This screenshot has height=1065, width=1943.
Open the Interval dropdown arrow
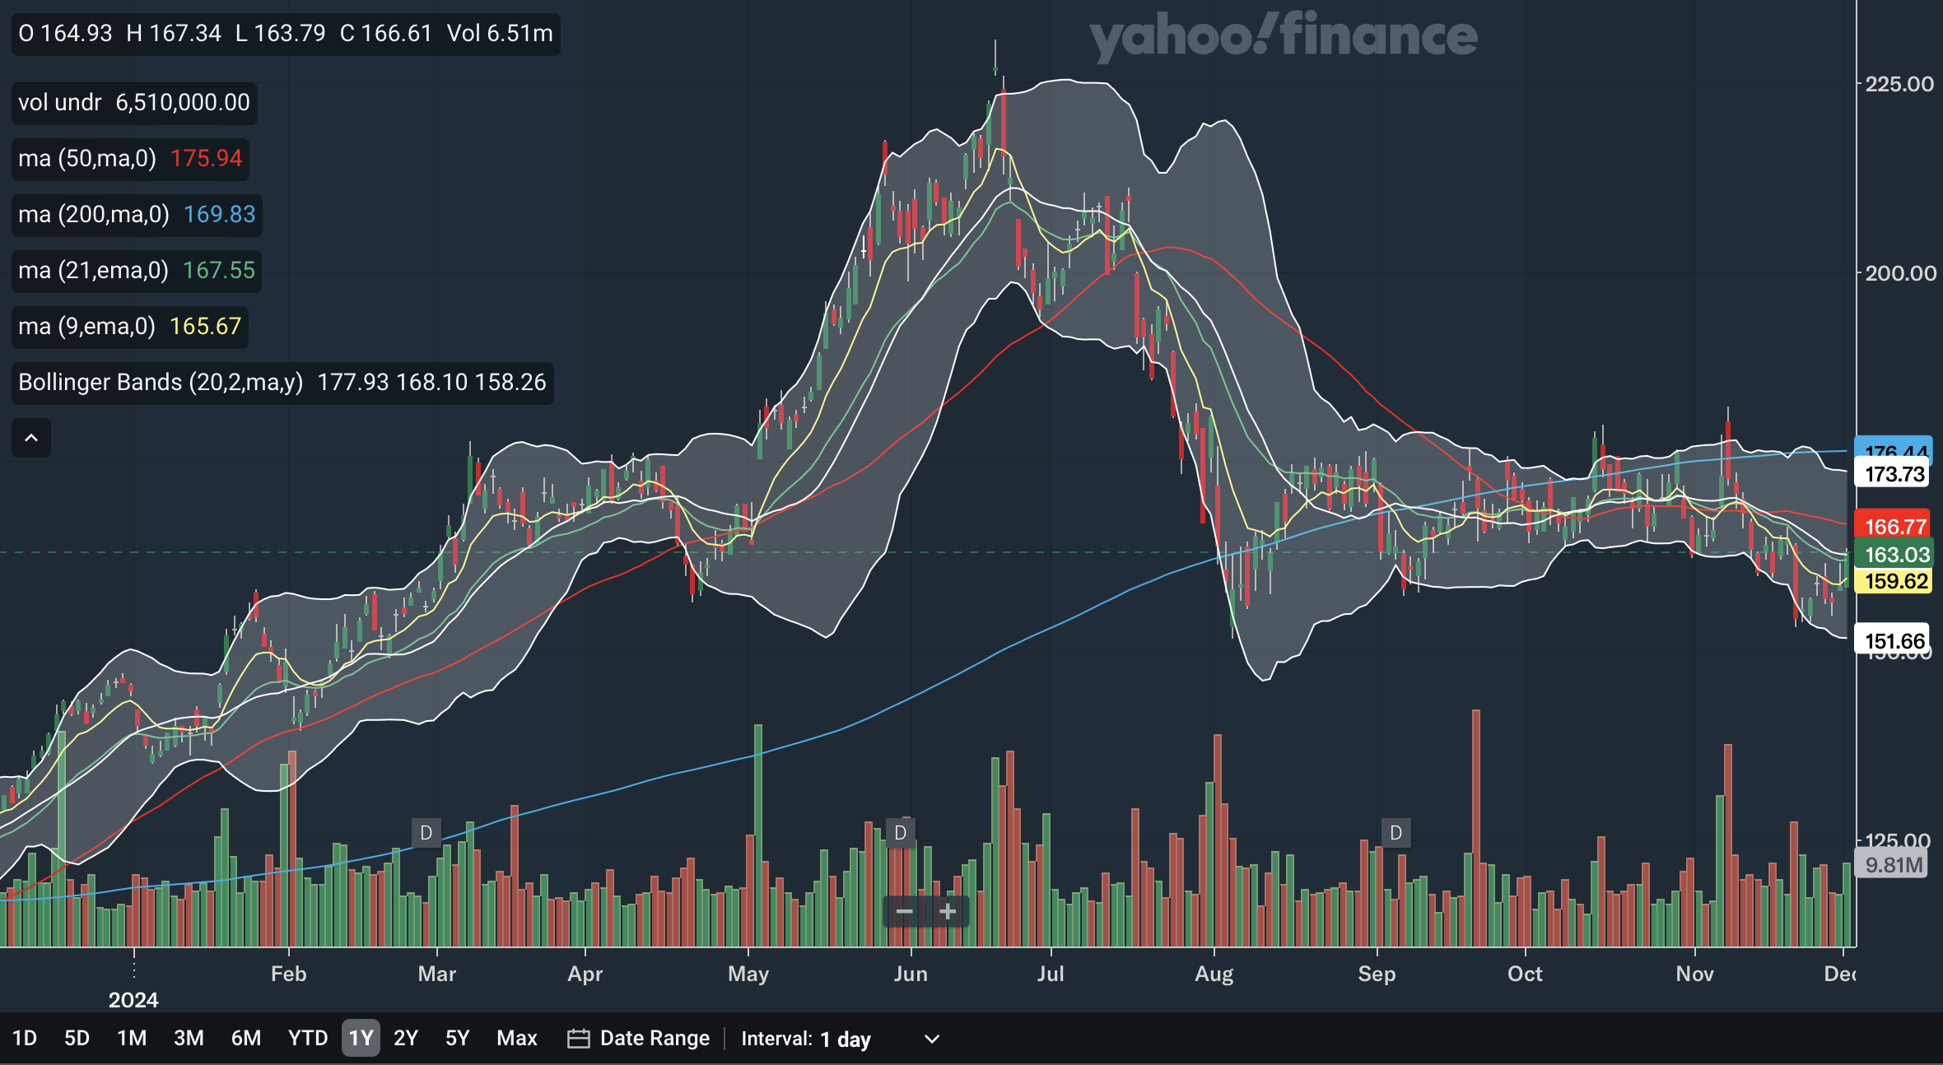tap(932, 1039)
